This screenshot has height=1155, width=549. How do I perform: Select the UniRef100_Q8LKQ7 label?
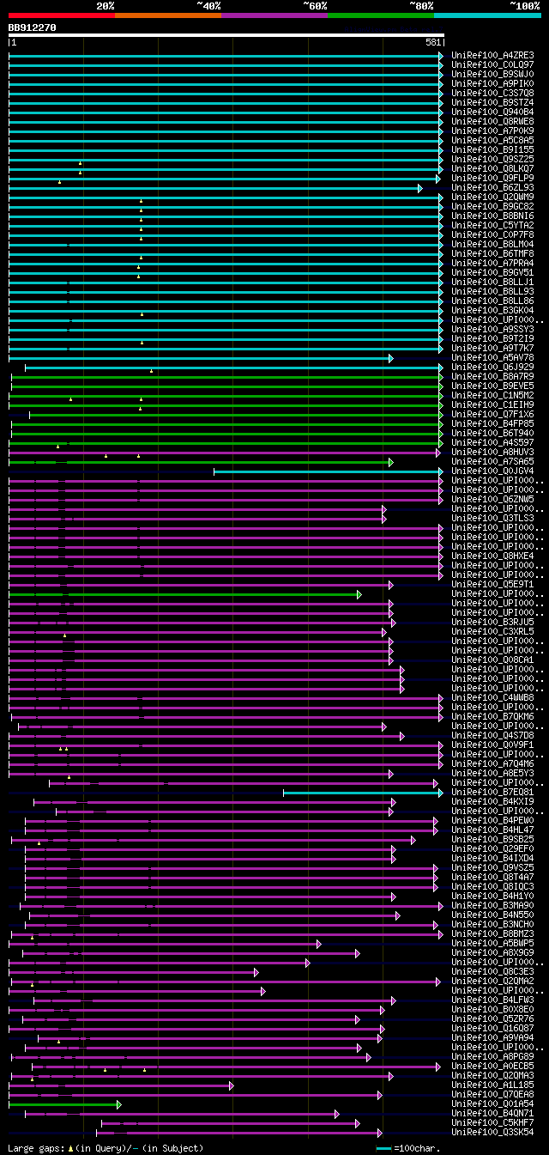(492, 168)
